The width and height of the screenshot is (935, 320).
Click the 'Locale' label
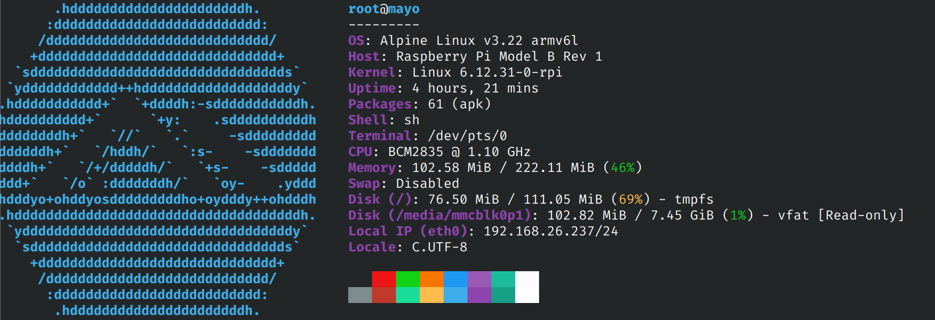(372, 247)
